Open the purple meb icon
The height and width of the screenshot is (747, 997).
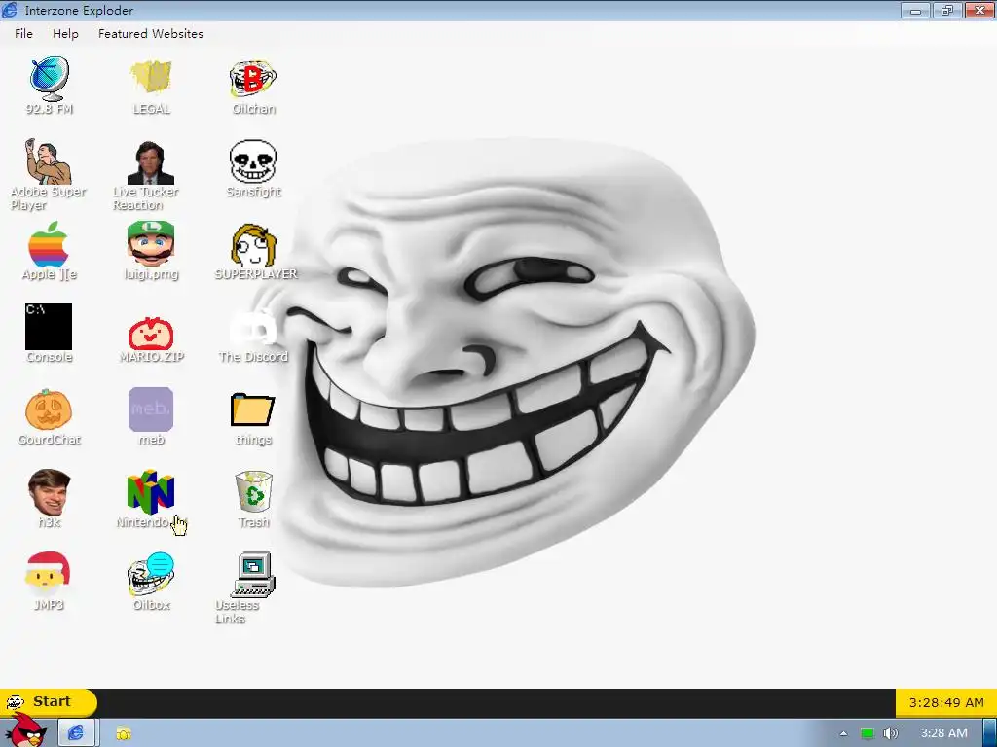pyautogui.click(x=151, y=409)
